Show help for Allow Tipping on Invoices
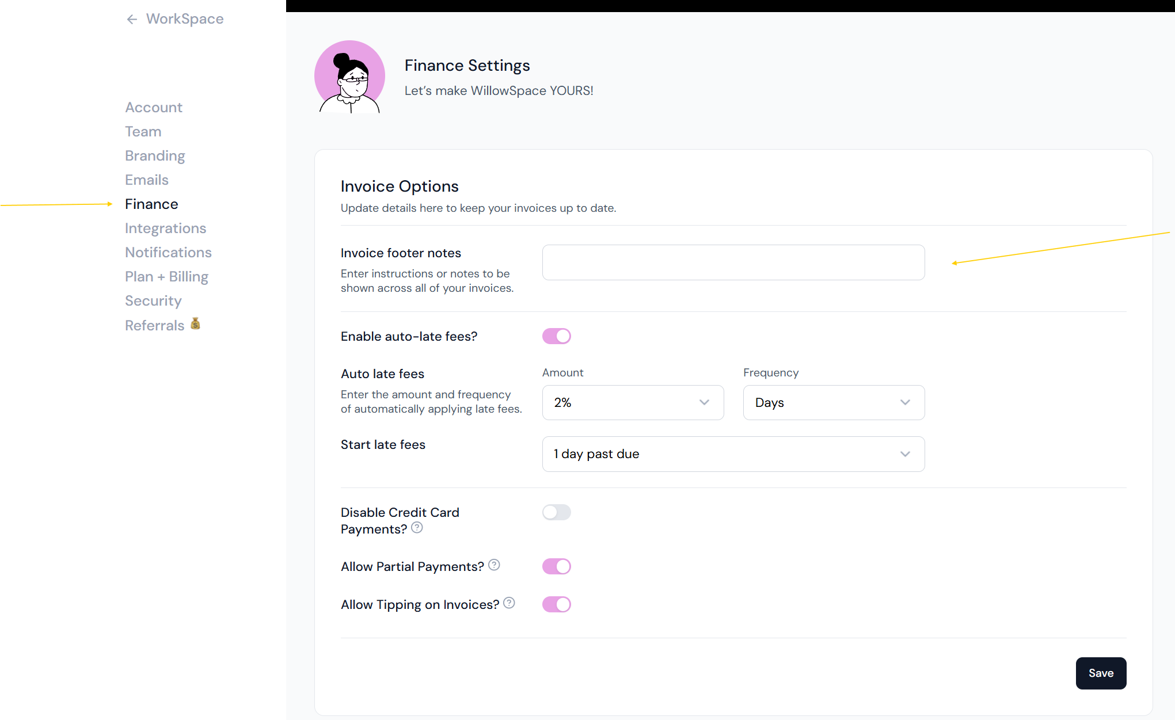 click(x=509, y=603)
